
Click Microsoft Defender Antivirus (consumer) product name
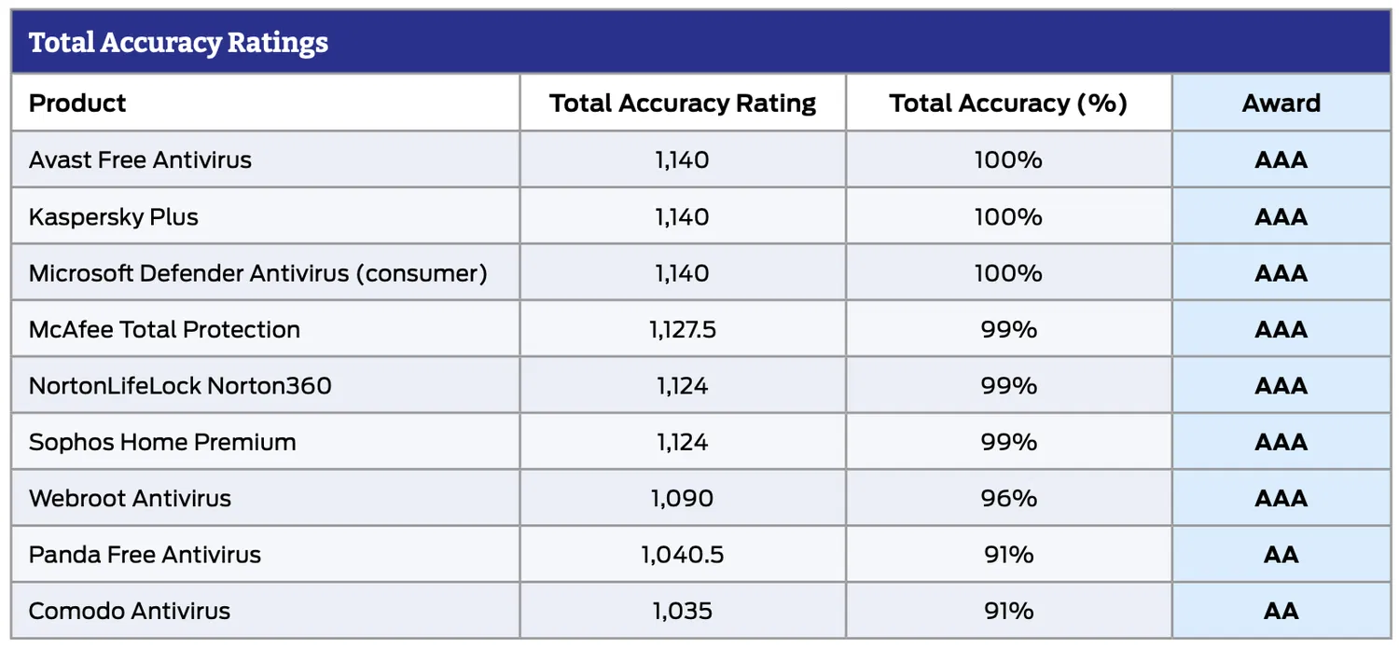(x=257, y=273)
